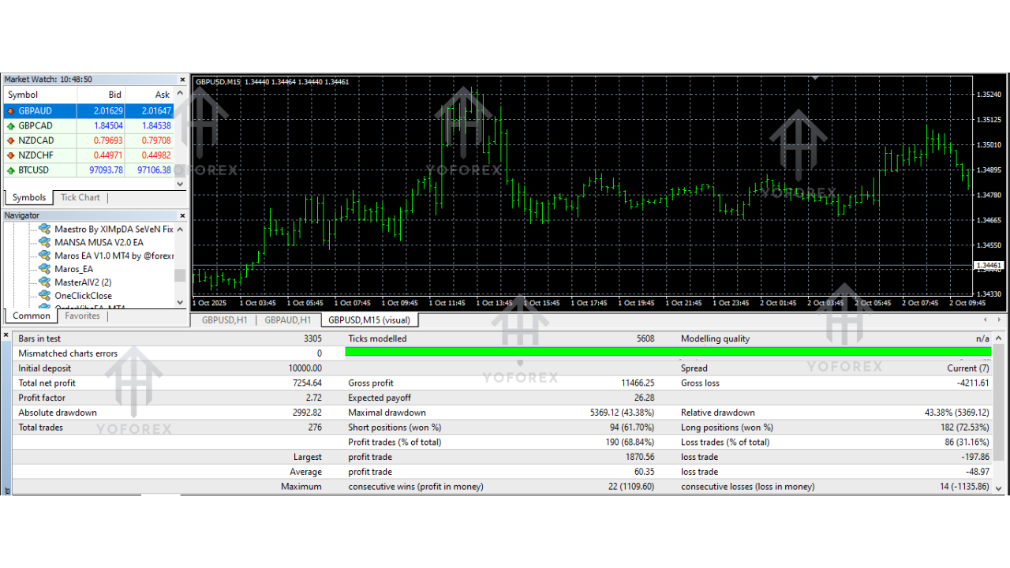The height and width of the screenshot is (568, 1010).
Task: Close the Market Watch panel
Action: pos(182,80)
